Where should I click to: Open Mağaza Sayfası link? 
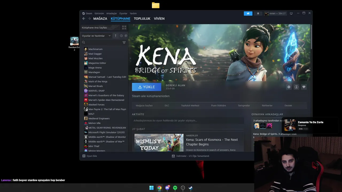click(144, 106)
